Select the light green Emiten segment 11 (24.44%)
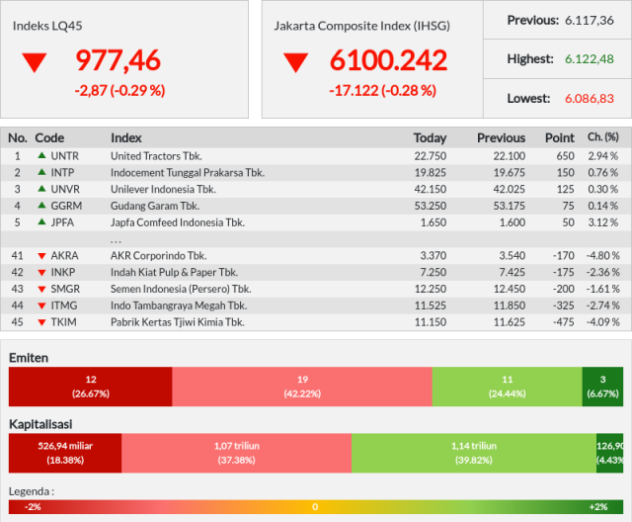The image size is (632, 522). [x=507, y=387]
